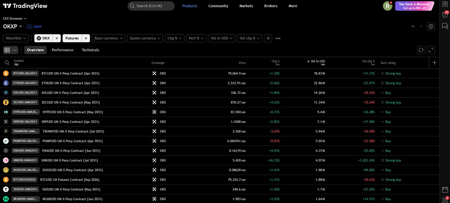The image size is (450, 203).
Task: Click the Uniswap icon in UNIUSD row
Action: pyautogui.click(x=6, y=160)
